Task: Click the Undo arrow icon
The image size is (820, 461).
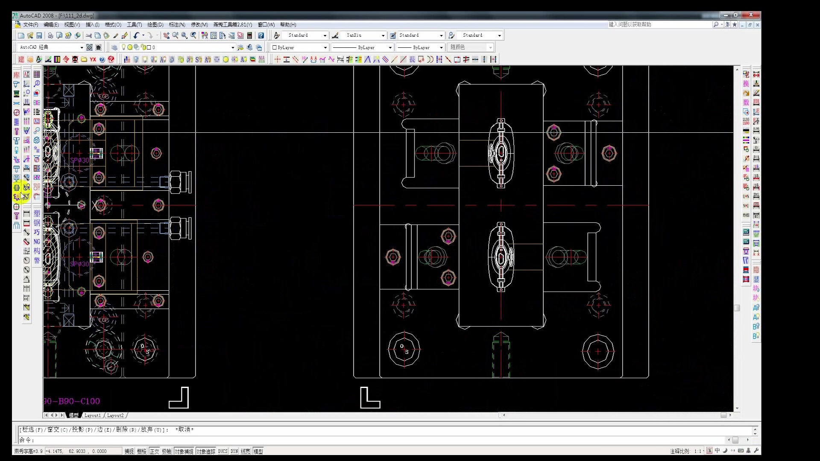Action: 136,35
